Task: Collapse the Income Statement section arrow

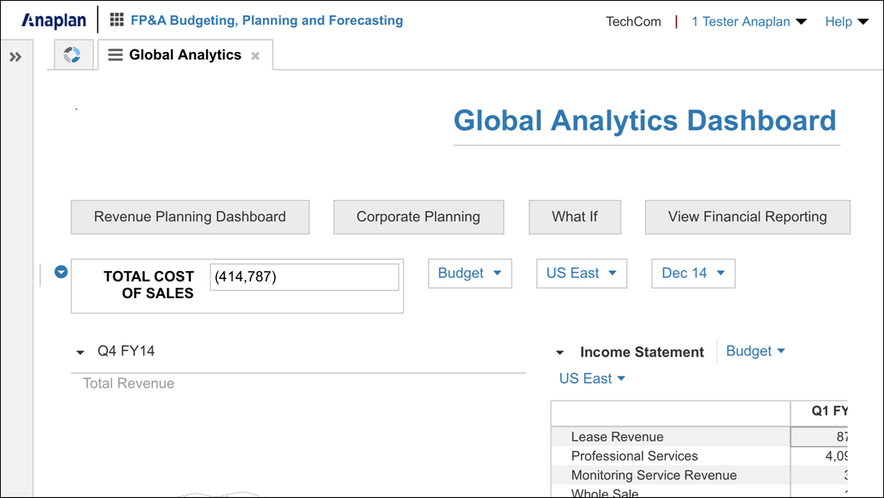Action: click(559, 352)
